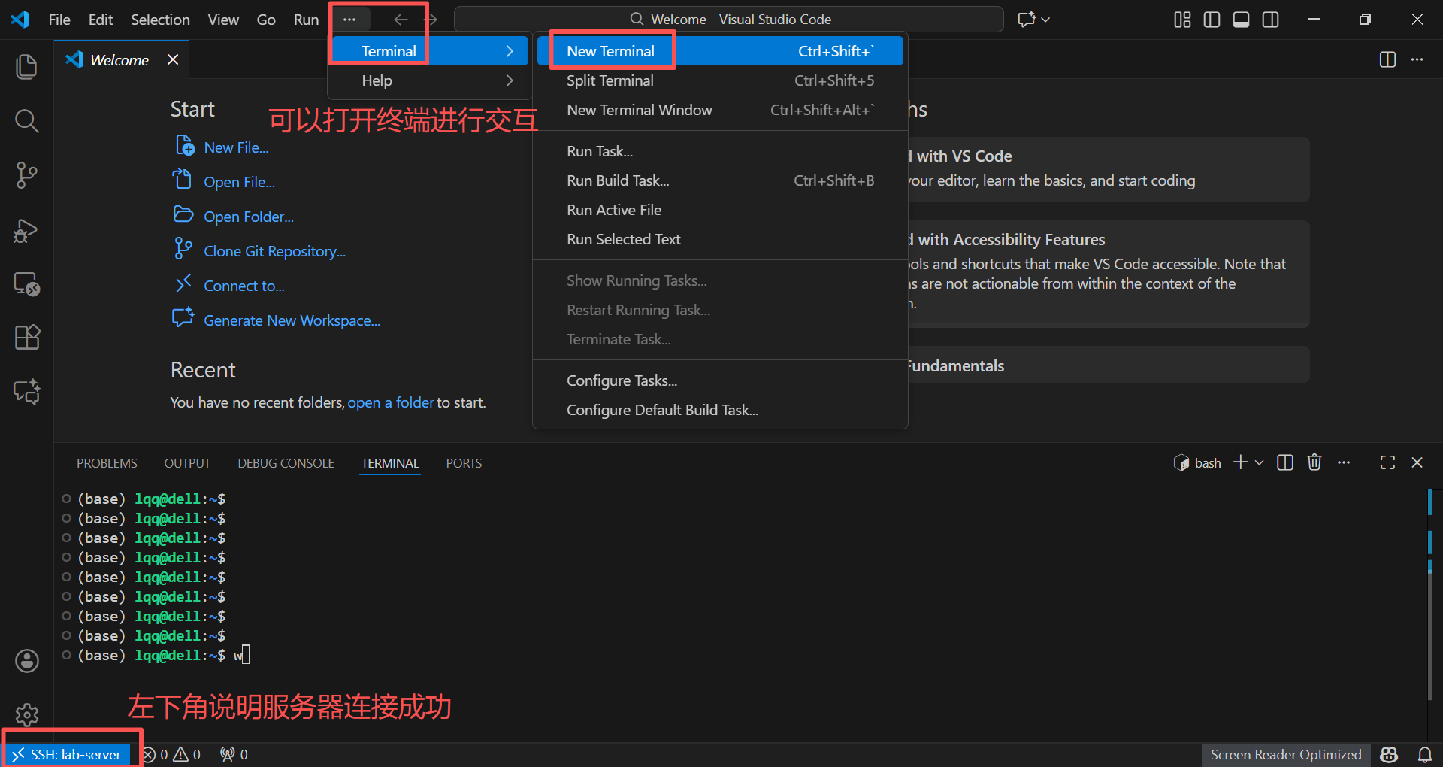Click Clone Git Repository... link
The image size is (1443, 767).
(274, 251)
